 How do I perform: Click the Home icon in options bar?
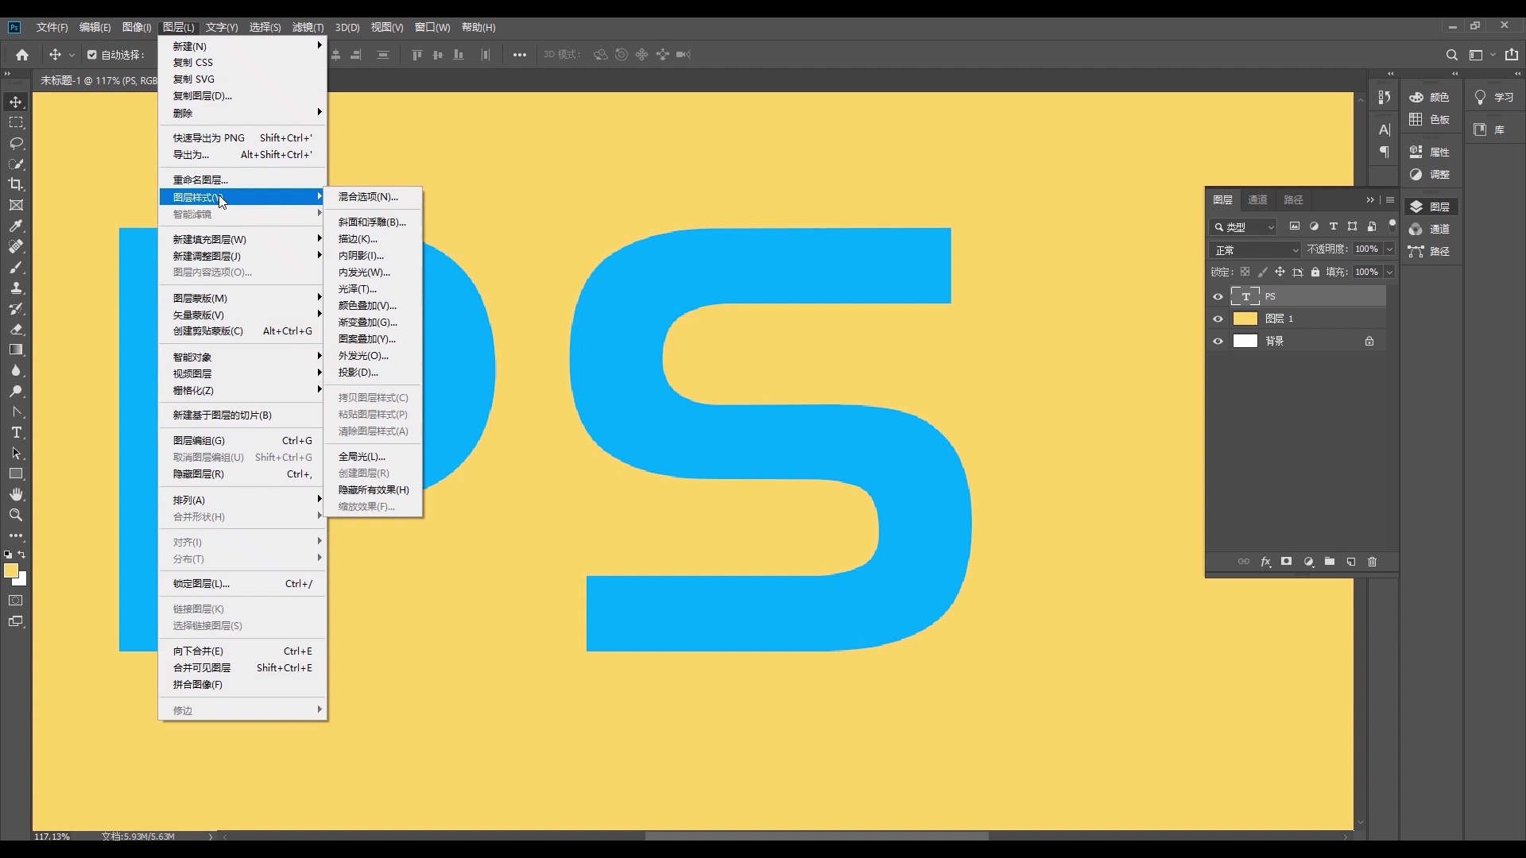click(x=22, y=55)
